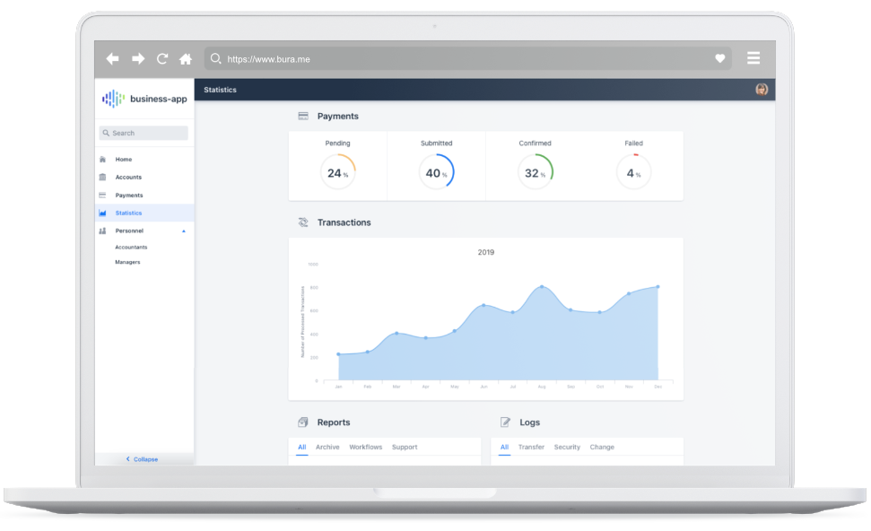
Task: Open Home in the sidebar
Action: (124, 160)
